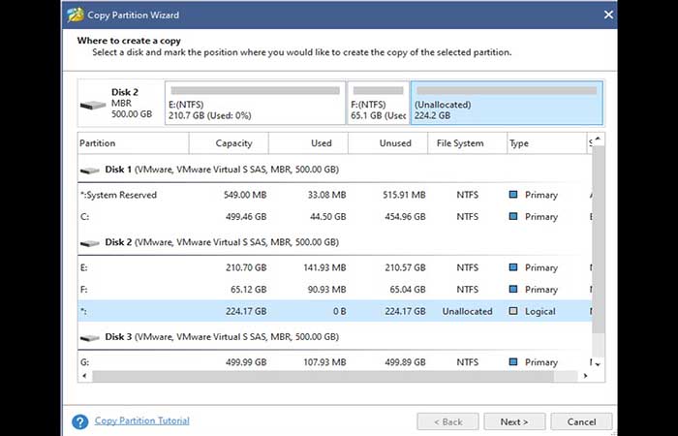The width and height of the screenshot is (678, 436).
Task: Select the E: partition row
Action: coord(335,267)
